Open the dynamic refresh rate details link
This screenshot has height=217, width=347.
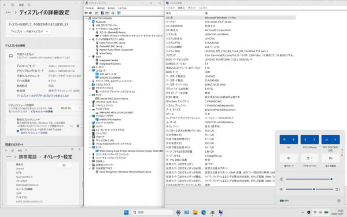(34, 133)
